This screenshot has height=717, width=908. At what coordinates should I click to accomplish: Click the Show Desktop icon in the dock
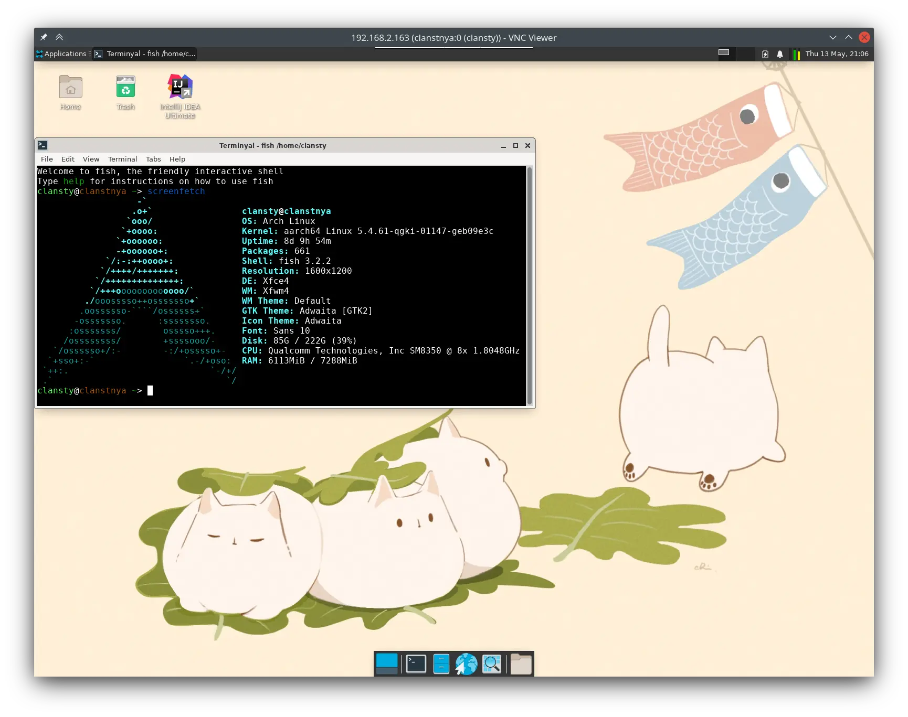(x=386, y=664)
